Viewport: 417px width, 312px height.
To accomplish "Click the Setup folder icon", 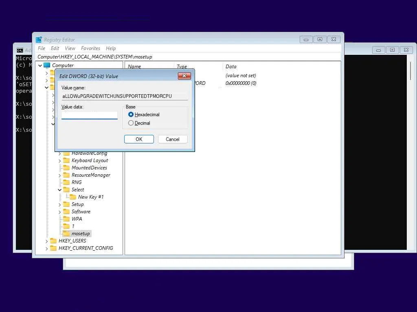I will (x=66, y=204).
